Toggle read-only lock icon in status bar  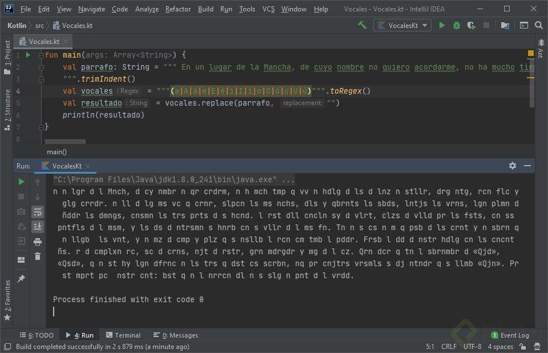(522, 346)
